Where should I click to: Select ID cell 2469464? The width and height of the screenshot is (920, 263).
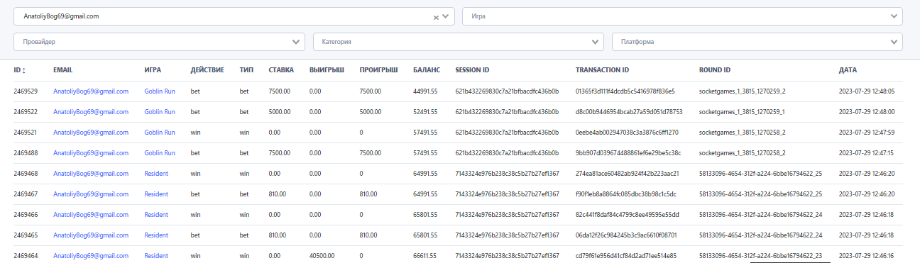point(26,256)
